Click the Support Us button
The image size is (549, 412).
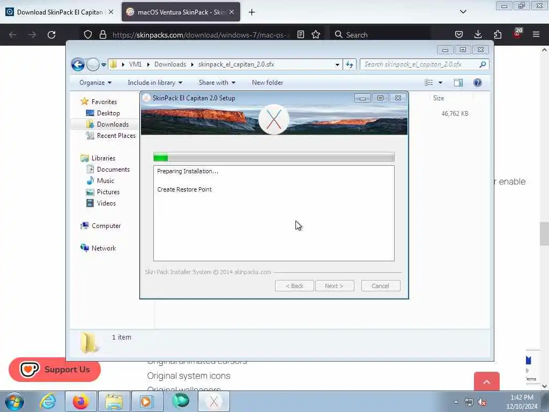click(55, 370)
